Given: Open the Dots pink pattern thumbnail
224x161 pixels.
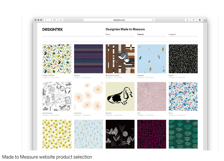Looking at the screenshot, I should (x=152, y=96).
